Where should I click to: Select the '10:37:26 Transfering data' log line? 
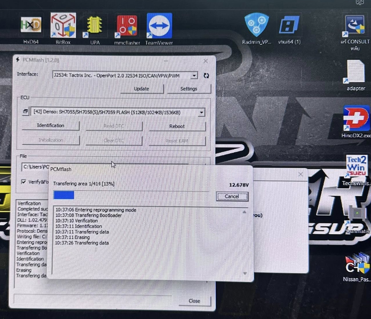[82, 243]
